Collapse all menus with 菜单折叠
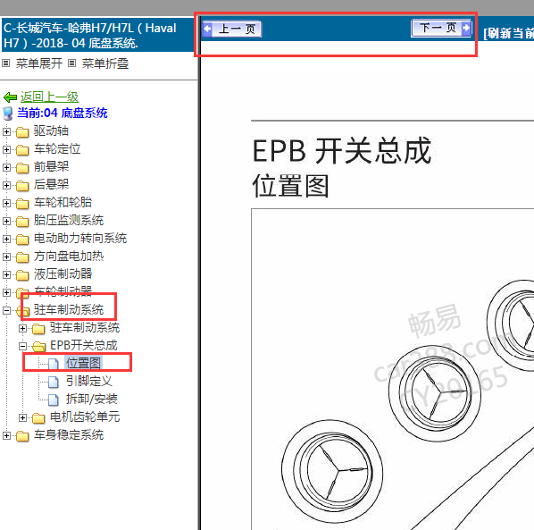Screen dimensions: 534x530 coord(105,63)
